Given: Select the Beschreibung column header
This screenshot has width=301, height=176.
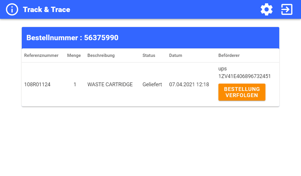Looking at the screenshot, I should pyautogui.click(x=101, y=55).
